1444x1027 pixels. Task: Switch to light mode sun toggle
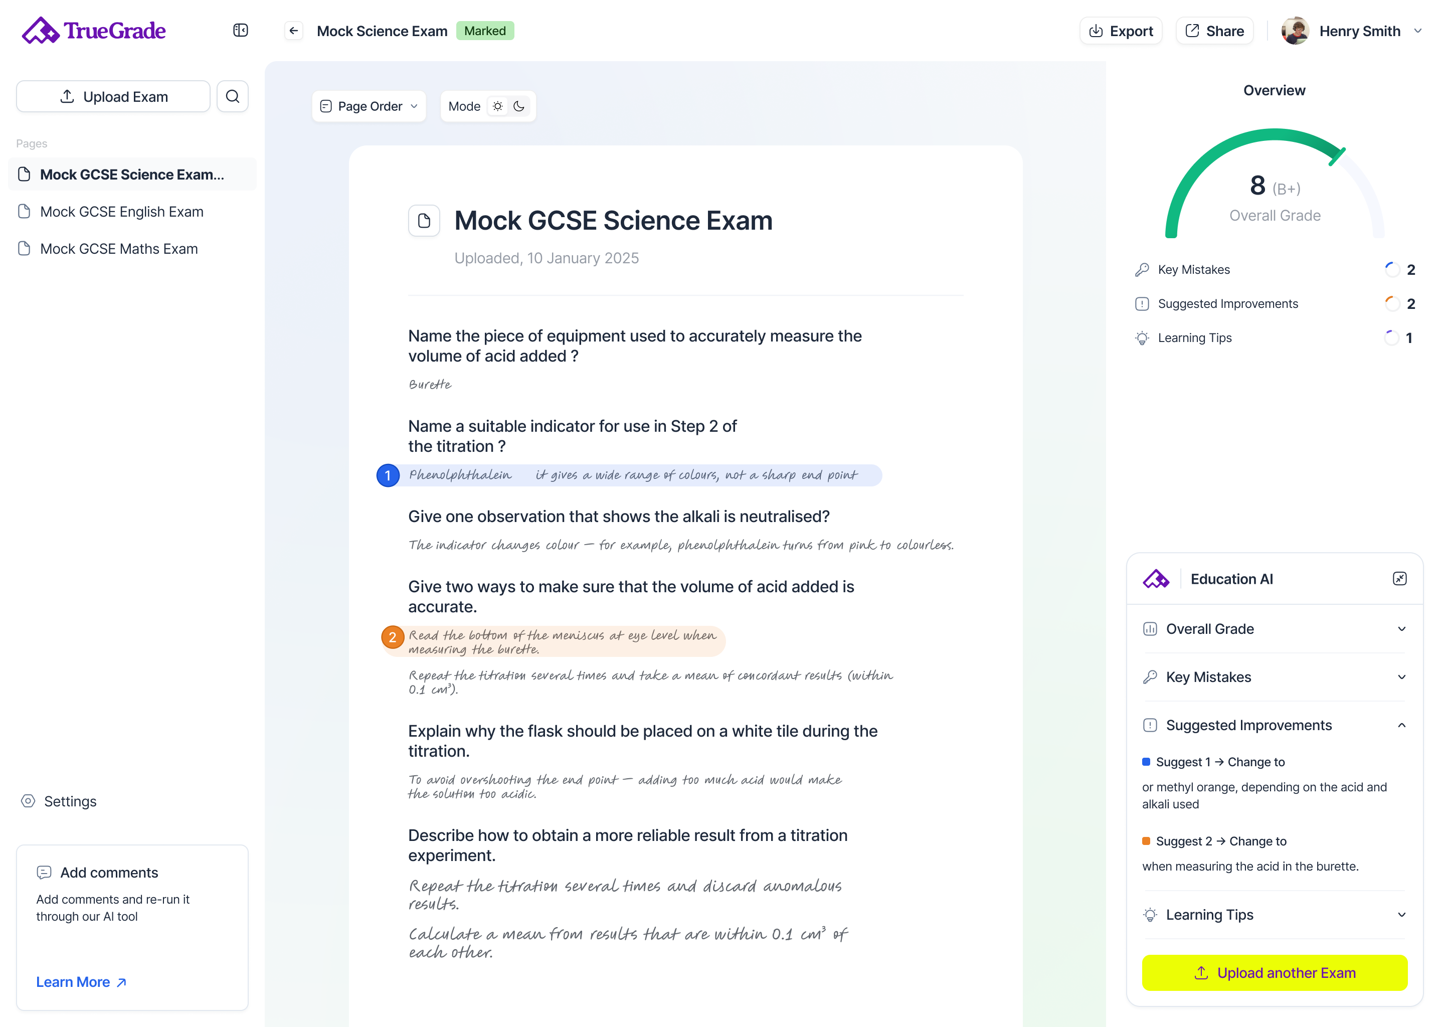click(498, 106)
